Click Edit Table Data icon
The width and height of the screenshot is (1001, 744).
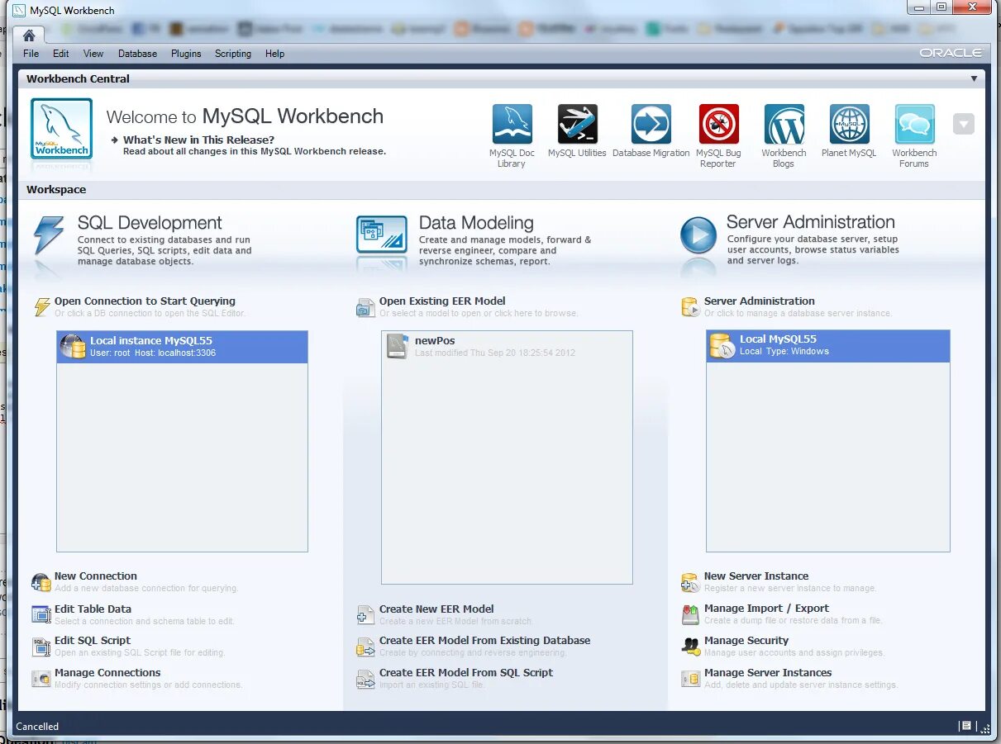point(41,614)
